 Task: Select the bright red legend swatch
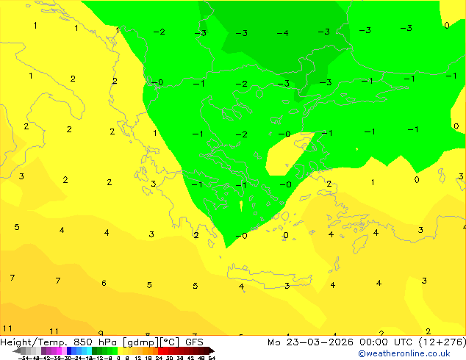pos(160,350)
